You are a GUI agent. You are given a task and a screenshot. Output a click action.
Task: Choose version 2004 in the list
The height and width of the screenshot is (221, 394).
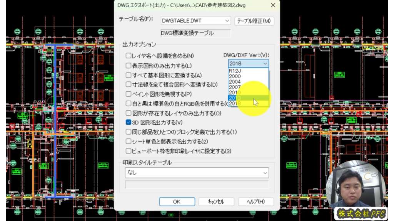click(x=248, y=82)
